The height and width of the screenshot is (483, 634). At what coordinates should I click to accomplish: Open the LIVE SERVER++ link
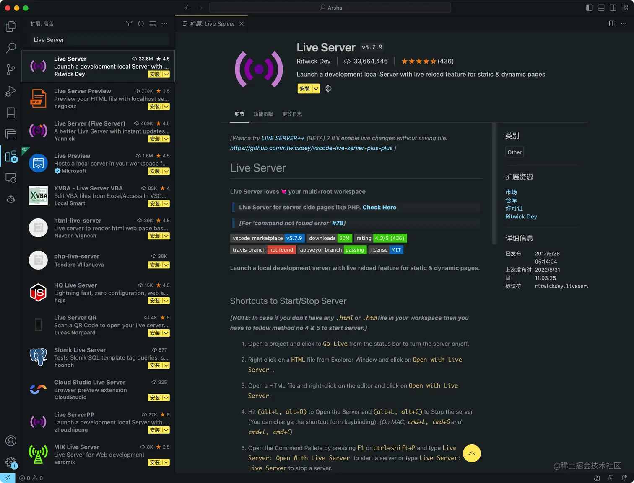click(x=283, y=138)
